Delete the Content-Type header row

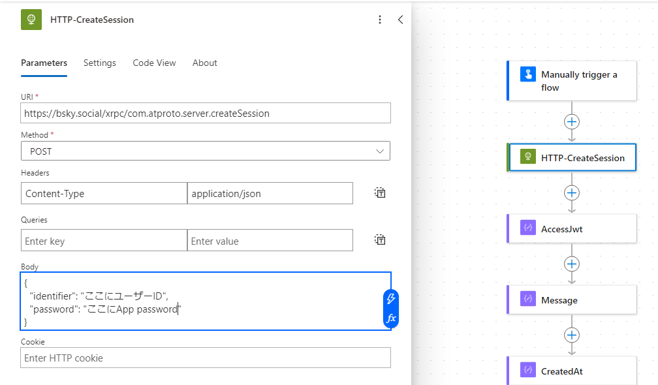[380, 192]
